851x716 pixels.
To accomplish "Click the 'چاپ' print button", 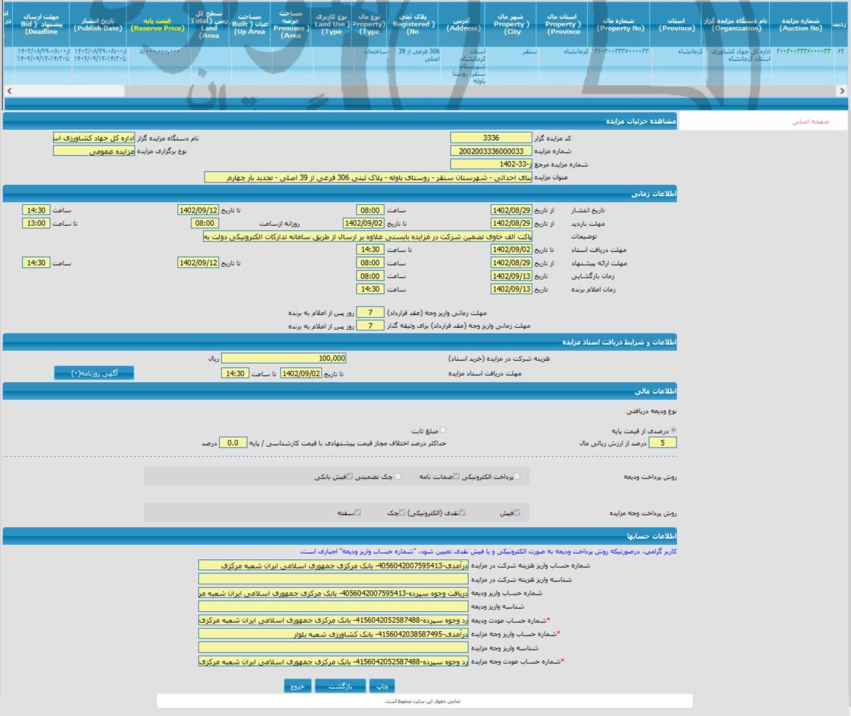I will (382, 686).
